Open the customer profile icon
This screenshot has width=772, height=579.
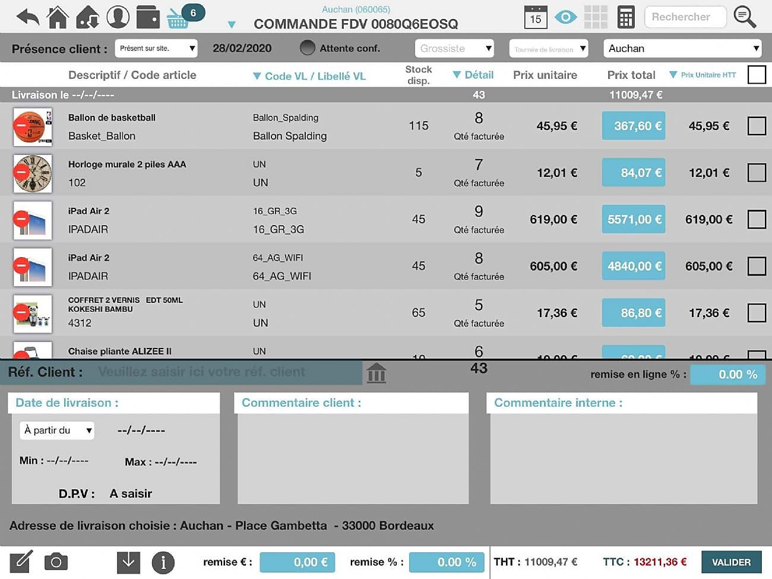tap(118, 17)
